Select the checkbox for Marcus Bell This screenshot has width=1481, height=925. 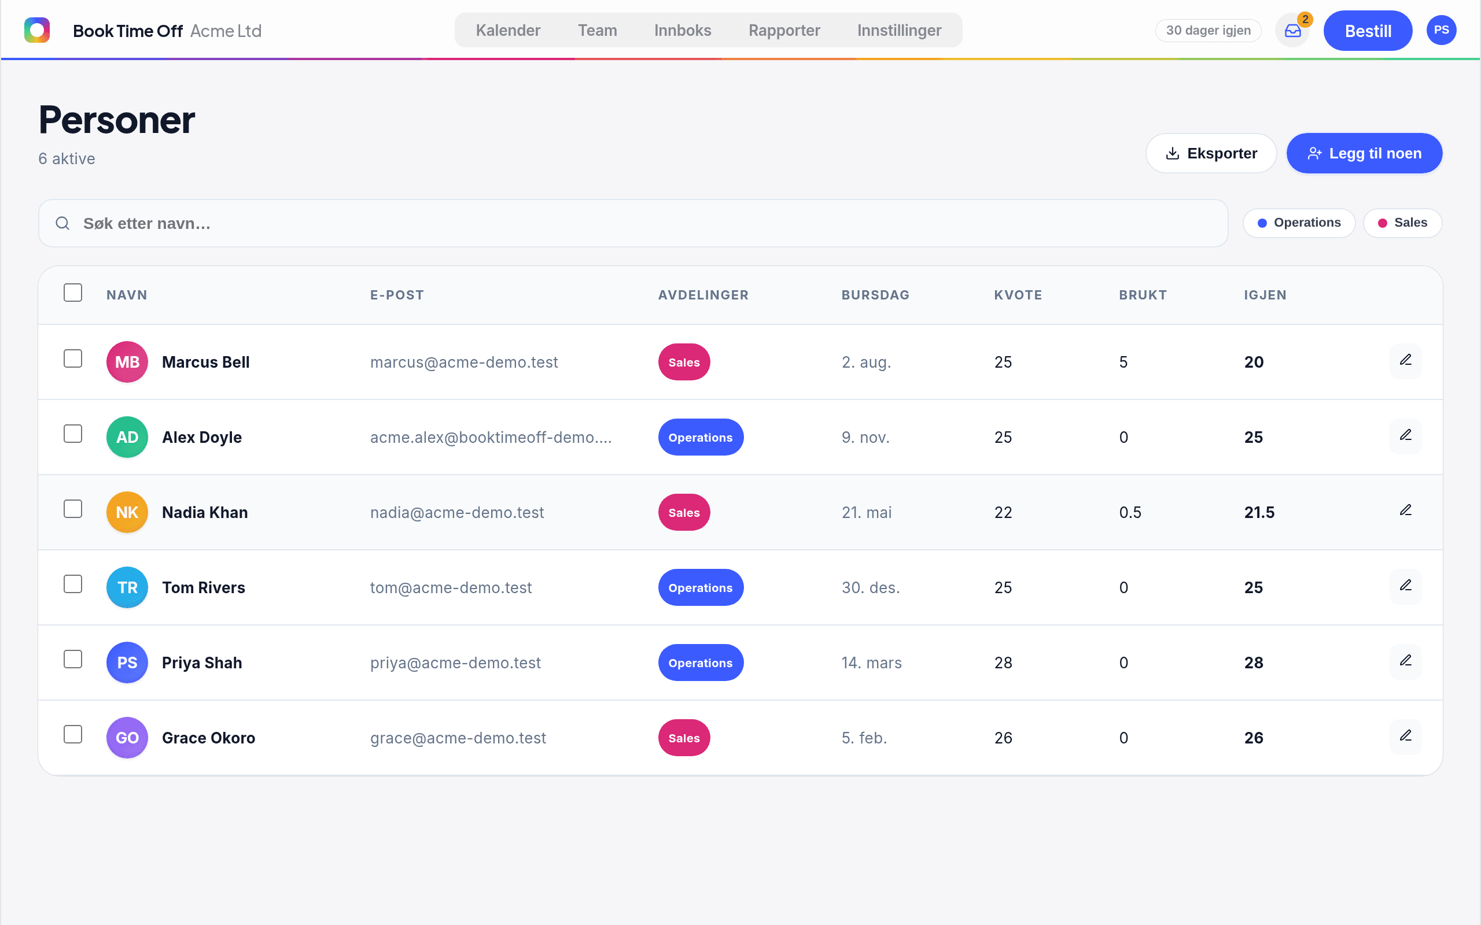tap(73, 358)
